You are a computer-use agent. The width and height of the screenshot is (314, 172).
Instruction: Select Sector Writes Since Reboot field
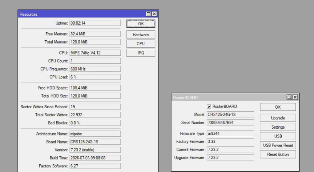pos(95,107)
